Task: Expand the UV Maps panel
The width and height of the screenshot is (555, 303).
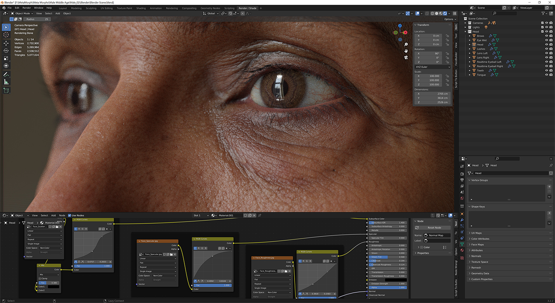Action: tap(476, 233)
